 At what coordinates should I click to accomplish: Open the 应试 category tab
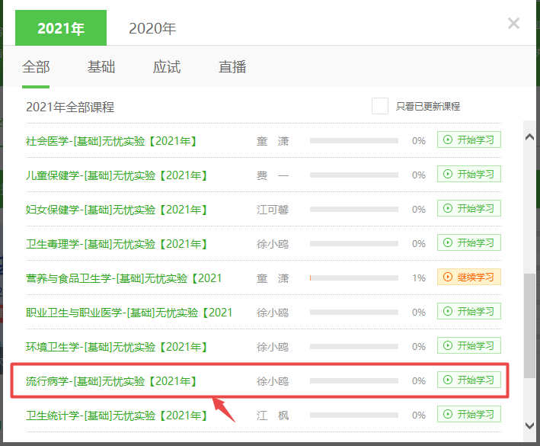(167, 67)
